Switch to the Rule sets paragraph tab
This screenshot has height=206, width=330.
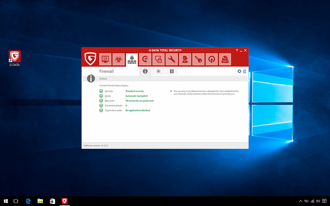click(x=171, y=71)
